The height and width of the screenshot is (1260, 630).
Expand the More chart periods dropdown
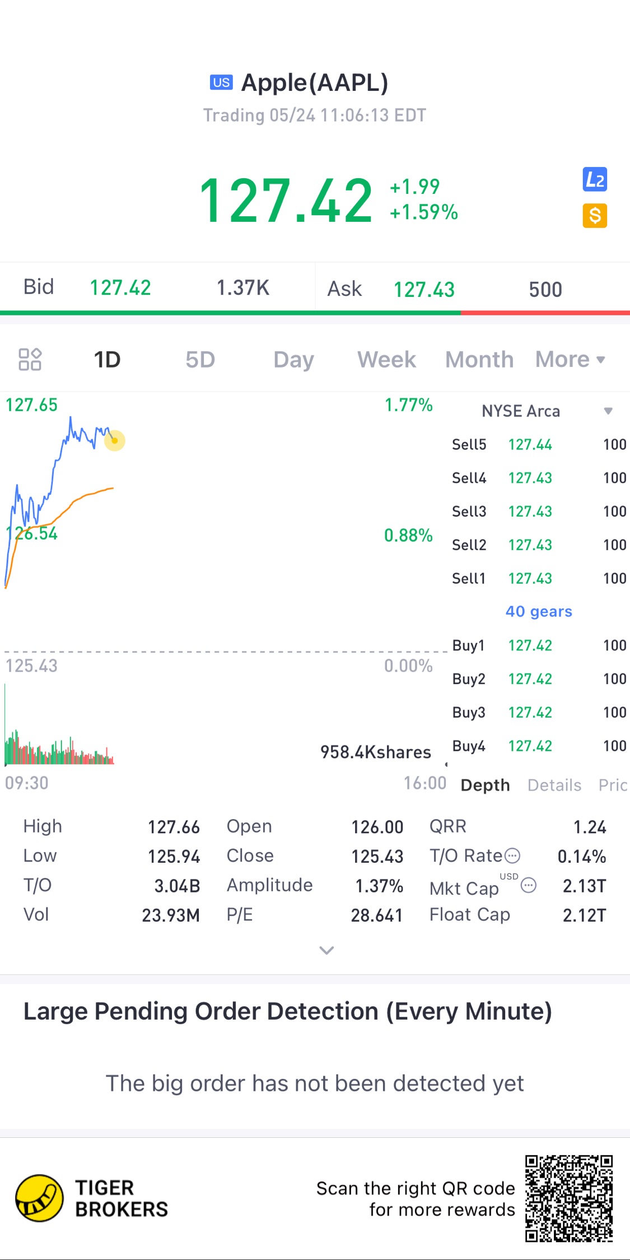(x=570, y=360)
